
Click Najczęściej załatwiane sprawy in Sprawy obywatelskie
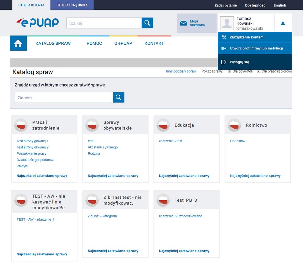point(113,176)
